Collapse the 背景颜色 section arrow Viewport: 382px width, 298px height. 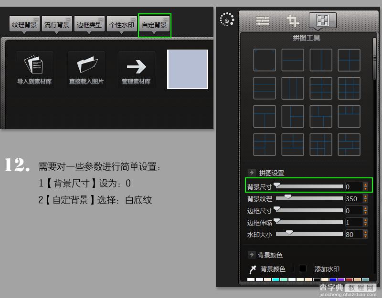[x=252, y=255]
